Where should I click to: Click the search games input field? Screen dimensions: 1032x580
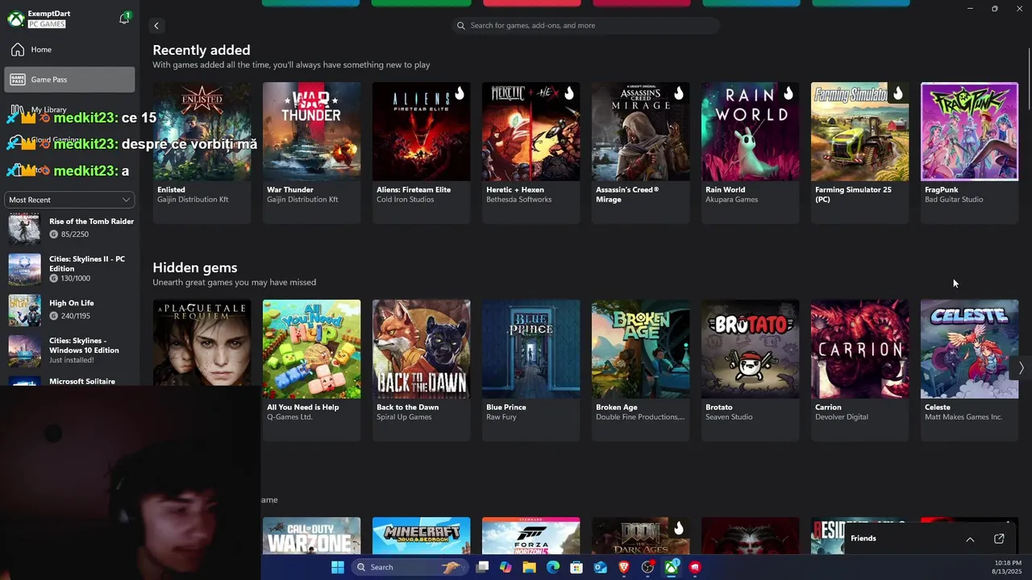coord(585,26)
